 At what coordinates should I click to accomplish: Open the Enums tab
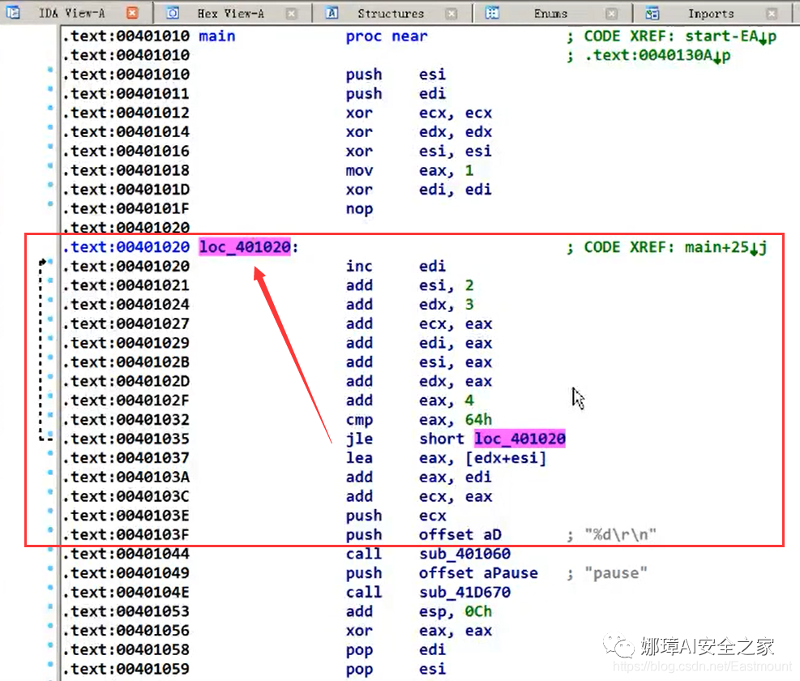[x=550, y=14]
